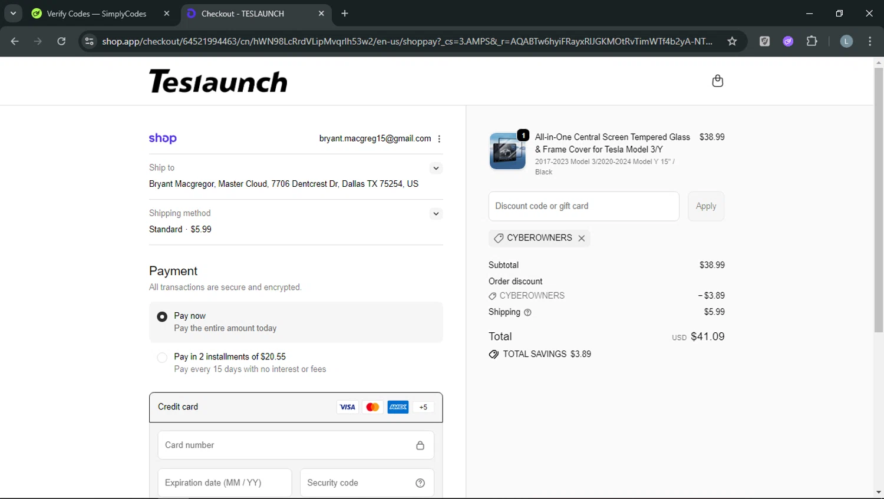This screenshot has width=884, height=499.
Task: Switch to Verify Codes SimplyCodes tab
Action: click(x=97, y=14)
